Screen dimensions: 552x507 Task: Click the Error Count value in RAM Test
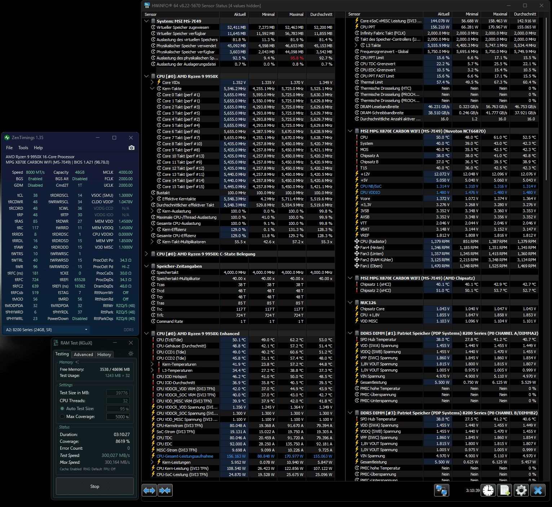click(x=128, y=448)
